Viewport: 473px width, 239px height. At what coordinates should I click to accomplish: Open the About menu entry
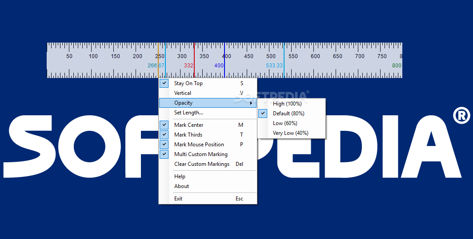(x=208, y=186)
